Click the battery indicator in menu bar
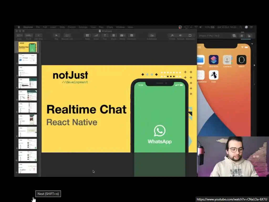269x202 pixels. (210, 27)
